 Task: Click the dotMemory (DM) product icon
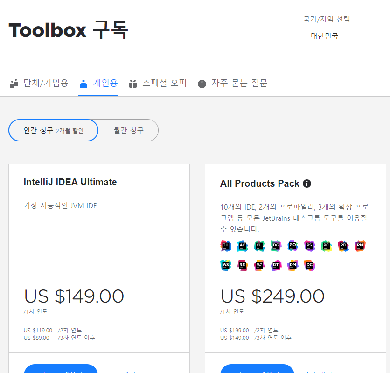click(x=293, y=266)
